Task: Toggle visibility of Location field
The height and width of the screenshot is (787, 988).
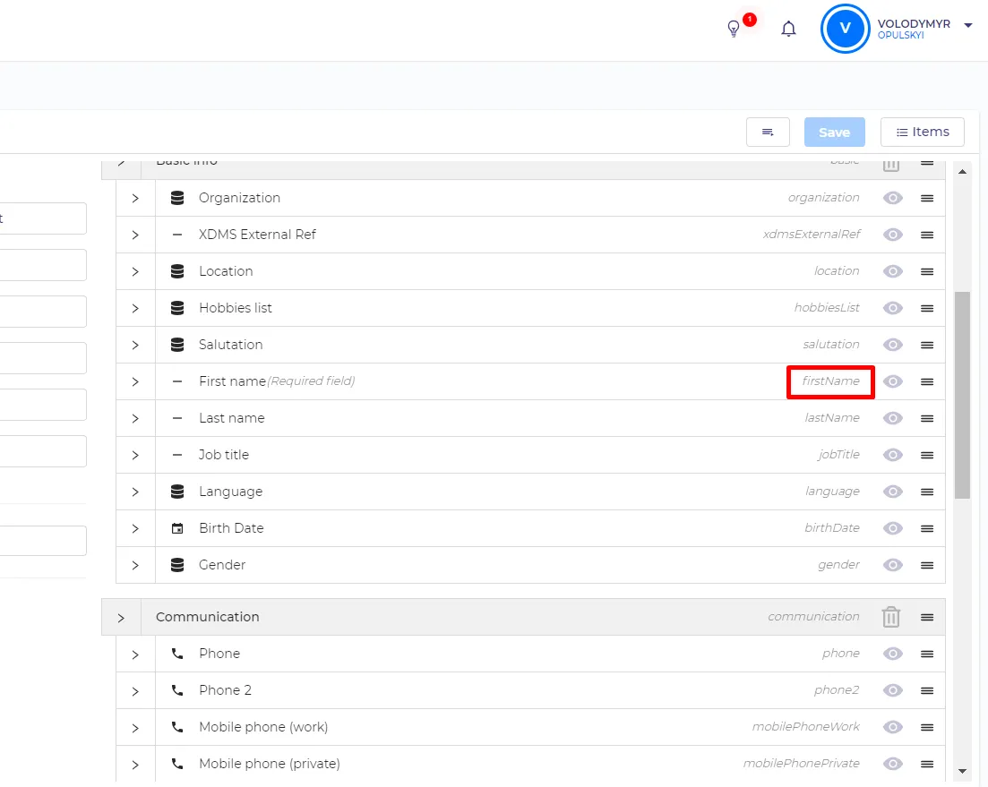Action: 893,271
